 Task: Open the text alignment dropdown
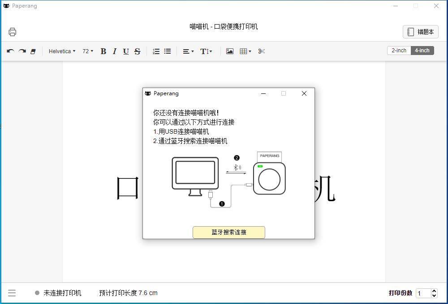click(x=188, y=51)
